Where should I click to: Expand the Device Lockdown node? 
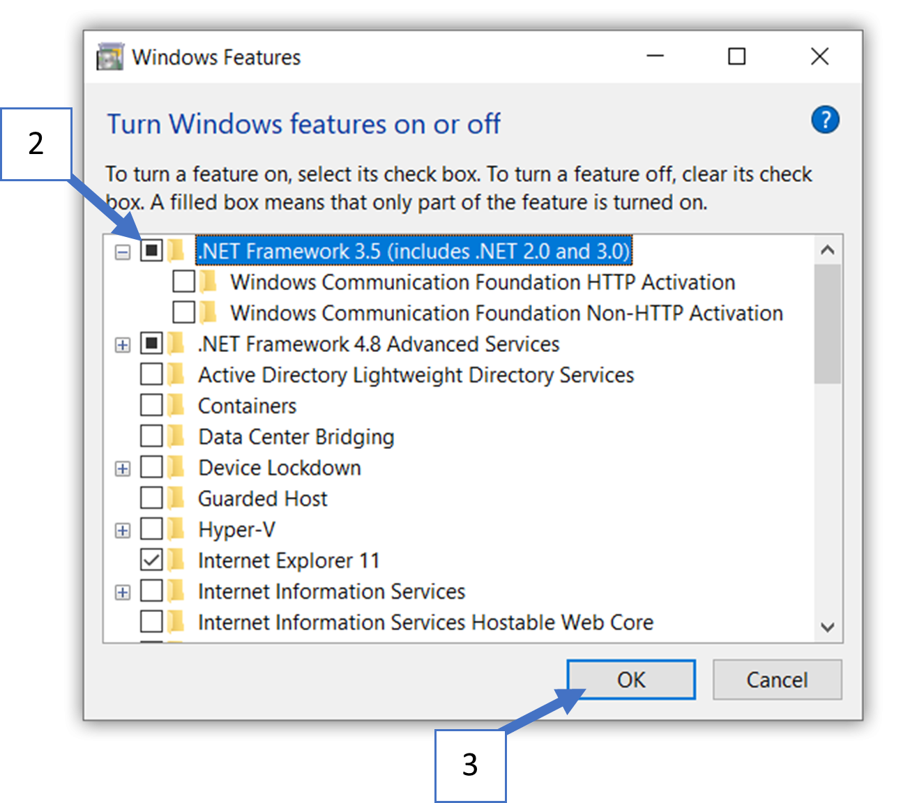(x=123, y=468)
